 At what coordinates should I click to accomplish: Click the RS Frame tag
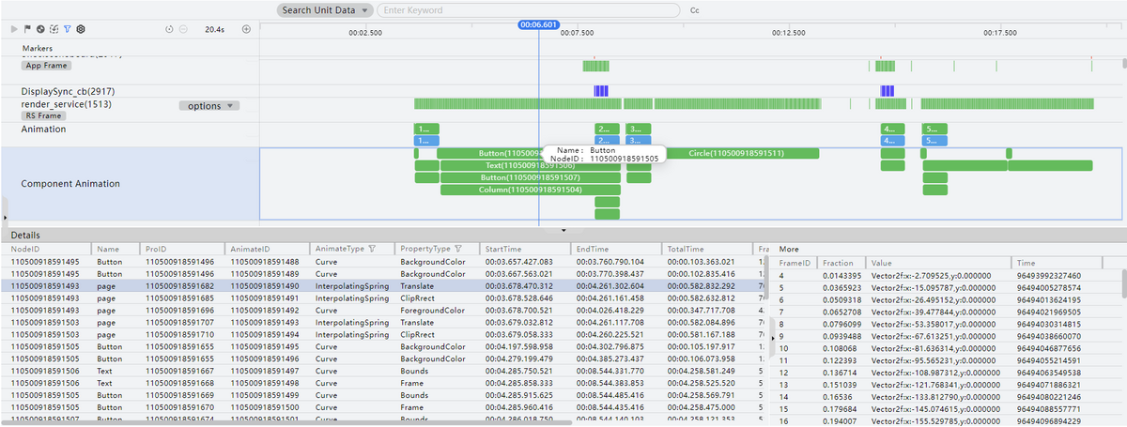[x=43, y=115]
